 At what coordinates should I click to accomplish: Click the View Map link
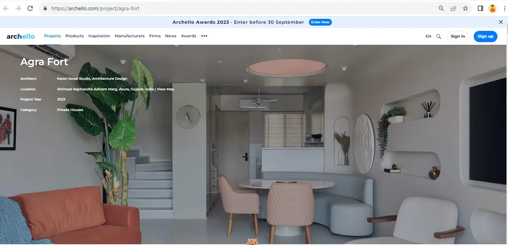point(166,89)
